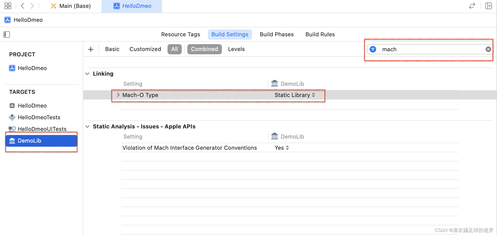Viewport: 497px width, 235px height.
Task: Click the DemoLib column header under Linking
Action: 288,84
